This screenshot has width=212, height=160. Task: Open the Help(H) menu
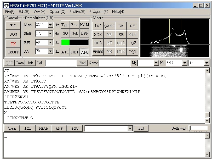(x=118, y=12)
